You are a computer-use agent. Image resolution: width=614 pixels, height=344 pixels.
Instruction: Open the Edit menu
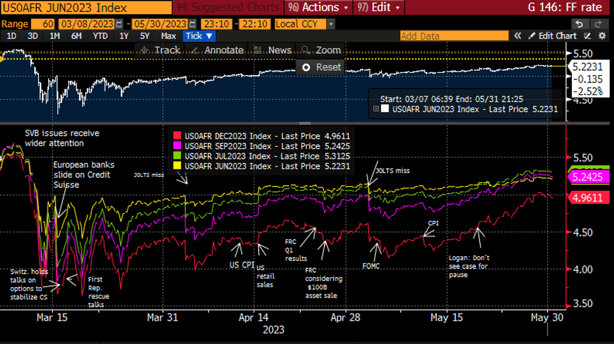[378, 8]
